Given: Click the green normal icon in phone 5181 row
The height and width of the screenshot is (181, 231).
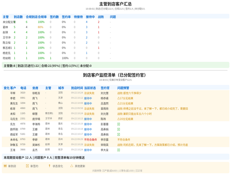Looking at the screenshot, I should [x=119, y=134].
